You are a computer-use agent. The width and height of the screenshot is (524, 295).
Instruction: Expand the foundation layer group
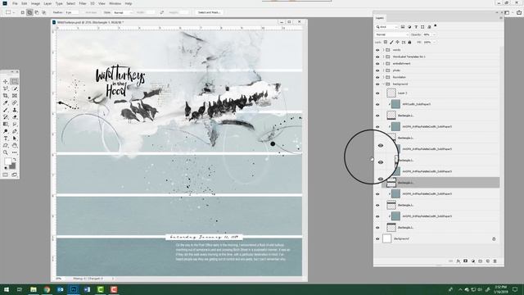(x=383, y=77)
